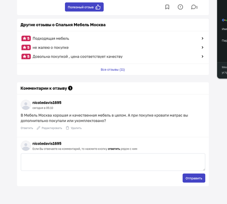The width and height of the screenshot is (227, 204).
Task: Click the Редактировать comment link
Action: coord(52,128)
